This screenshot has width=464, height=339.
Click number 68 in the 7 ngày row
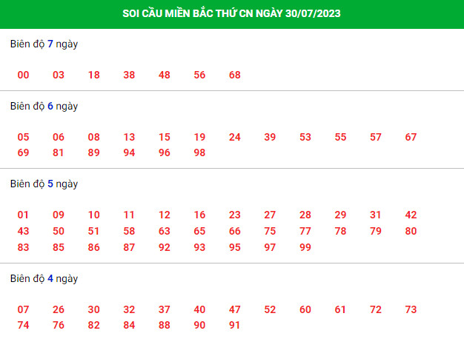tap(235, 75)
